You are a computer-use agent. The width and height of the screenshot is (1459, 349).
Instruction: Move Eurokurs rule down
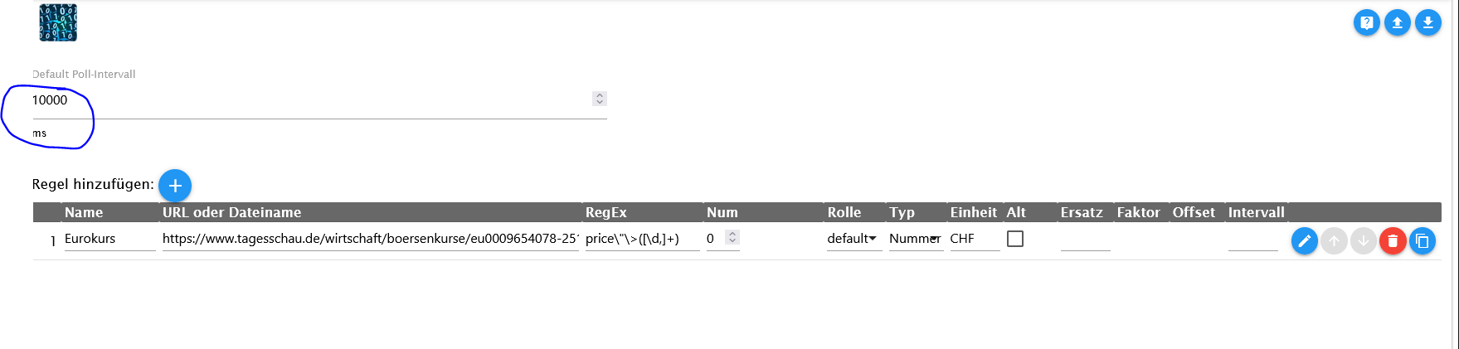click(1364, 241)
